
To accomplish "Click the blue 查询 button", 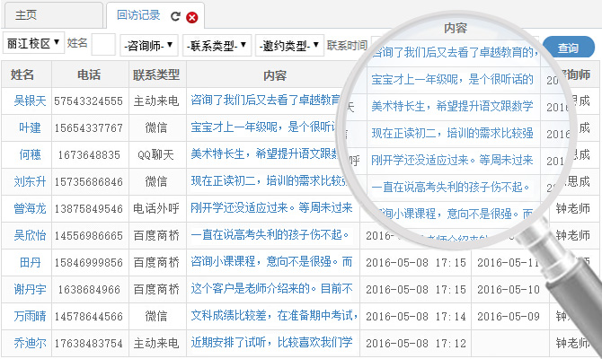I will pos(568,48).
